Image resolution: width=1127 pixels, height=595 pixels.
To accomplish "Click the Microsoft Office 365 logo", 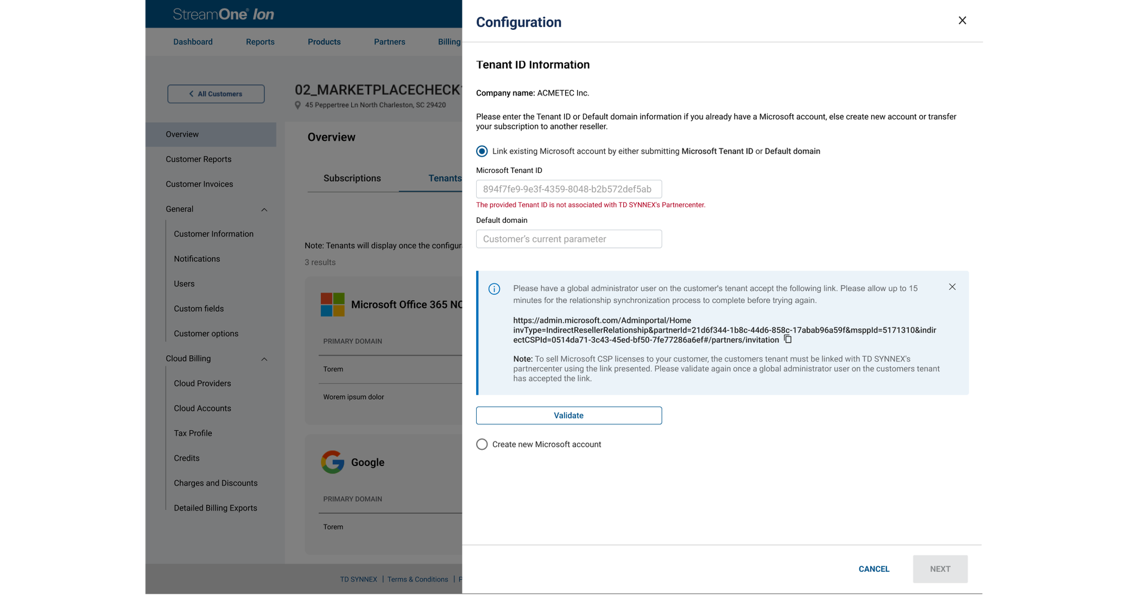I will coord(332,305).
